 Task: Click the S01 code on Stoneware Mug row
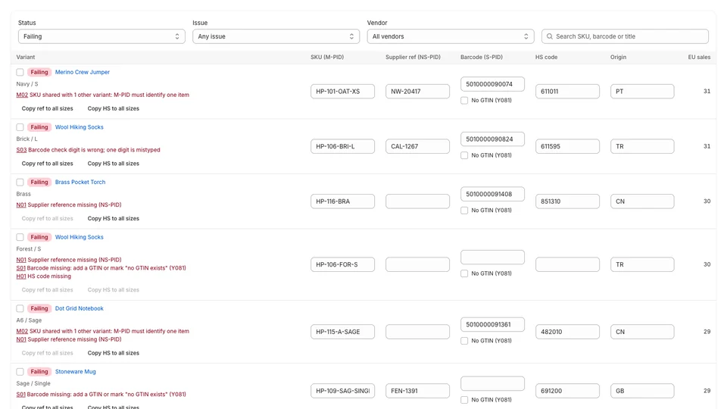(21, 394)
